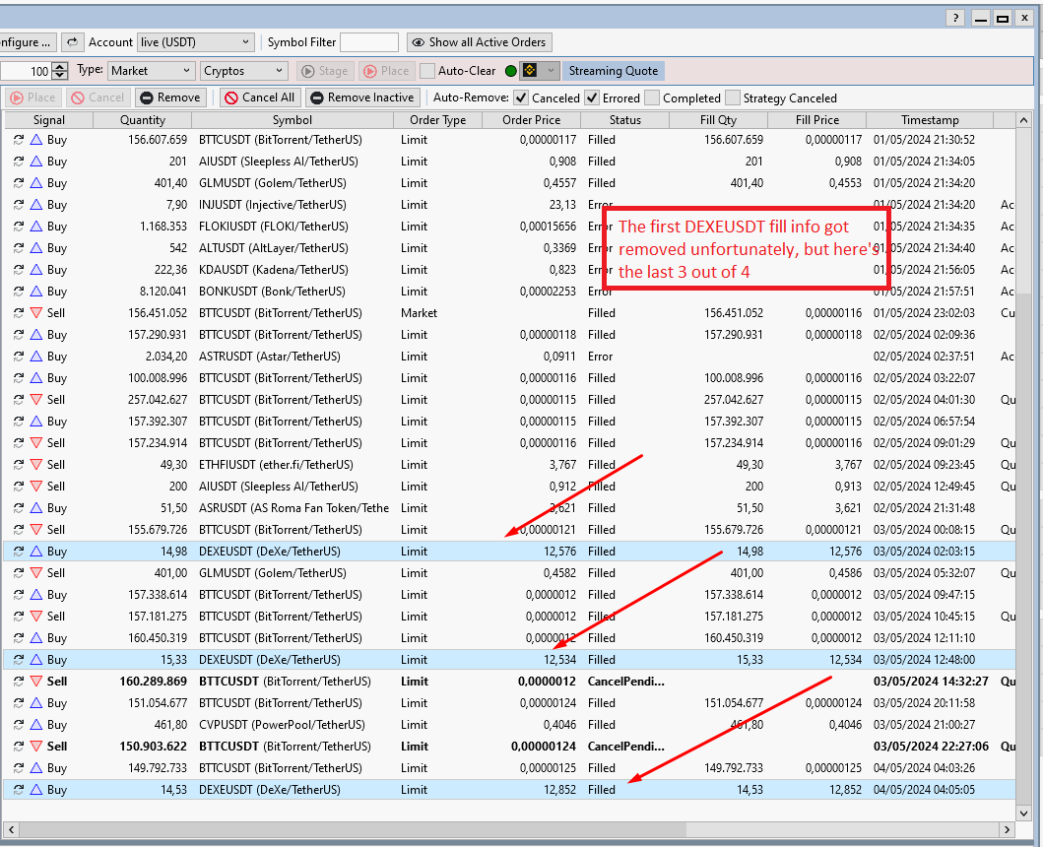1043x847 pixels.
Task: Click sell triangle on the 160.289.869 BTTCUSDT row
Action: [35, 682]
